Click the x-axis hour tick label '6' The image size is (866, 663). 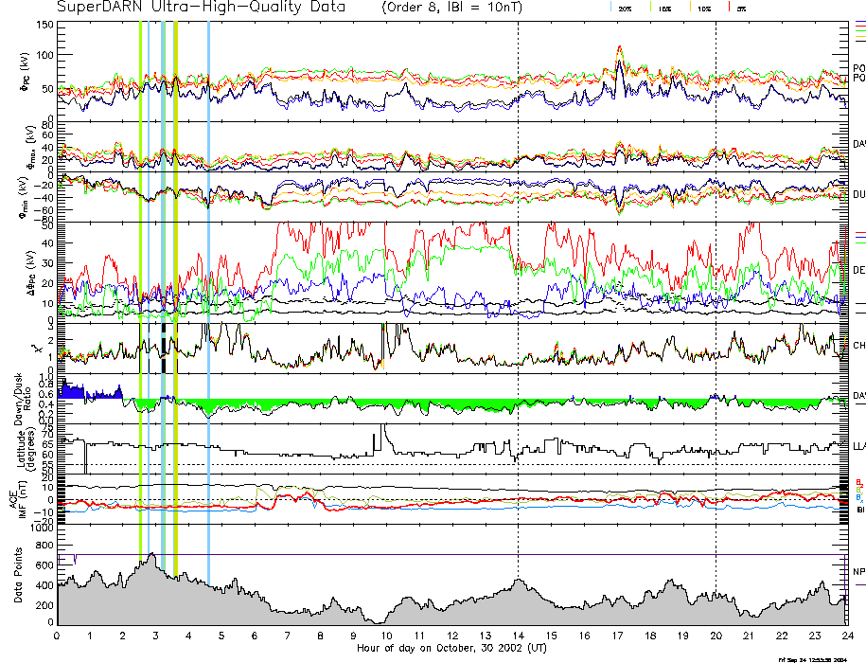pyautogui.click(x=255, y=636)
